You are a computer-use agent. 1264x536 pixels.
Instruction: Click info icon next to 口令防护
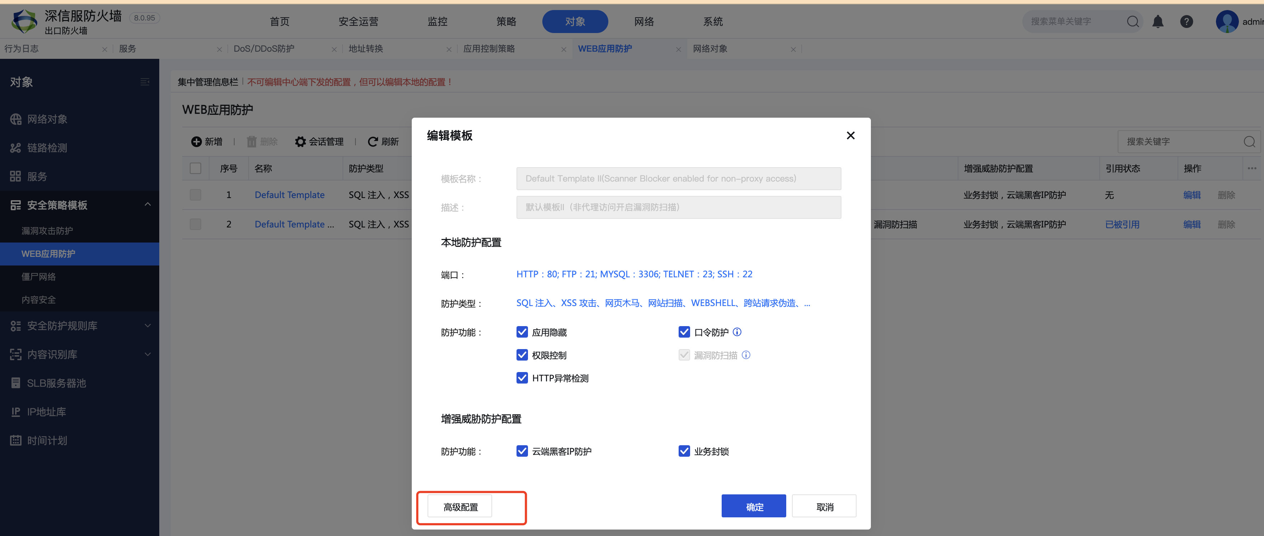(x=737, y=332)
